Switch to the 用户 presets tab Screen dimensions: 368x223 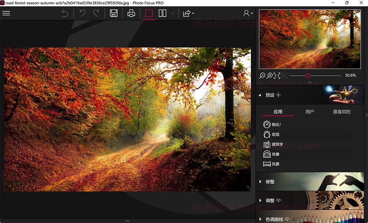pyautogui.click(x=309, y=112)
